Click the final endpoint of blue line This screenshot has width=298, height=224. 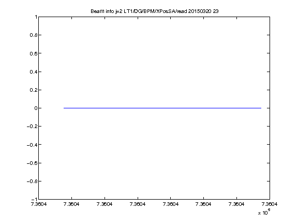point(261,108)
